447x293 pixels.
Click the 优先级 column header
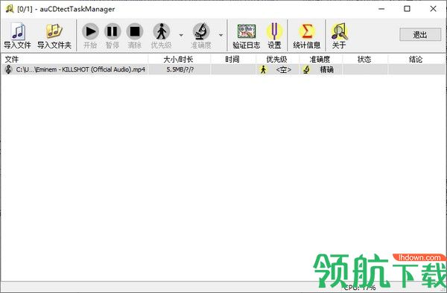click(277, 59)
